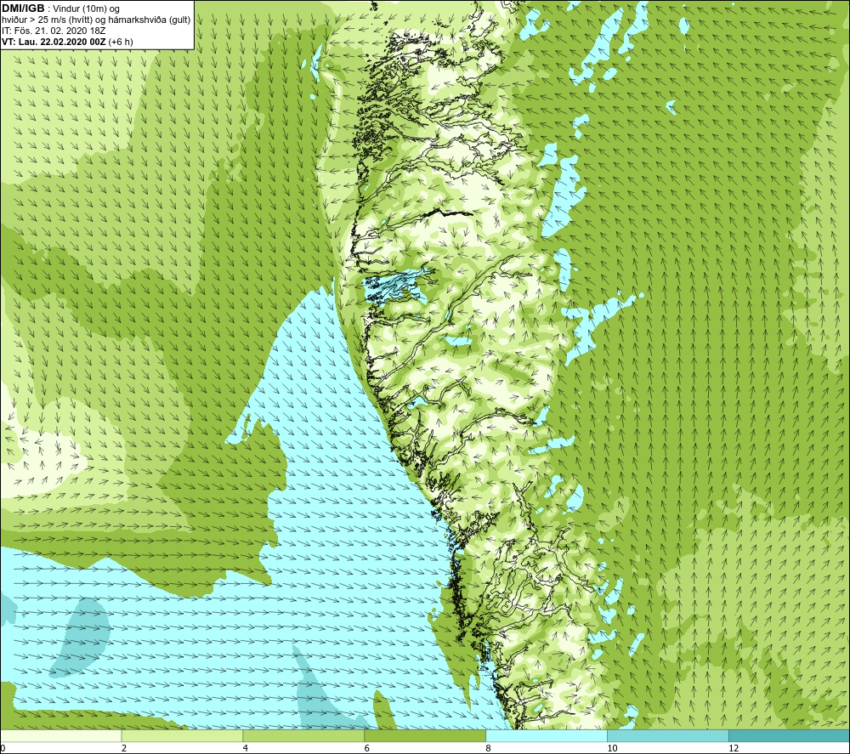Click the legend tick label '0'
Image resolution: width=850 pixels, height=754 pixels.
(3, 748)
